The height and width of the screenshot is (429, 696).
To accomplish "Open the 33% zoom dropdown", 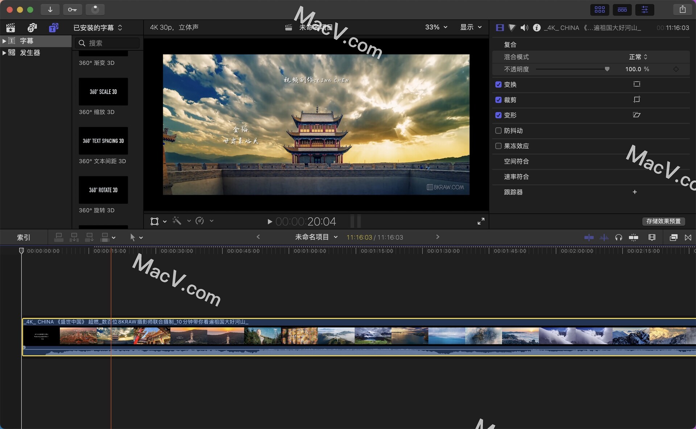I will pyautogui.click(x=436, y=27).
